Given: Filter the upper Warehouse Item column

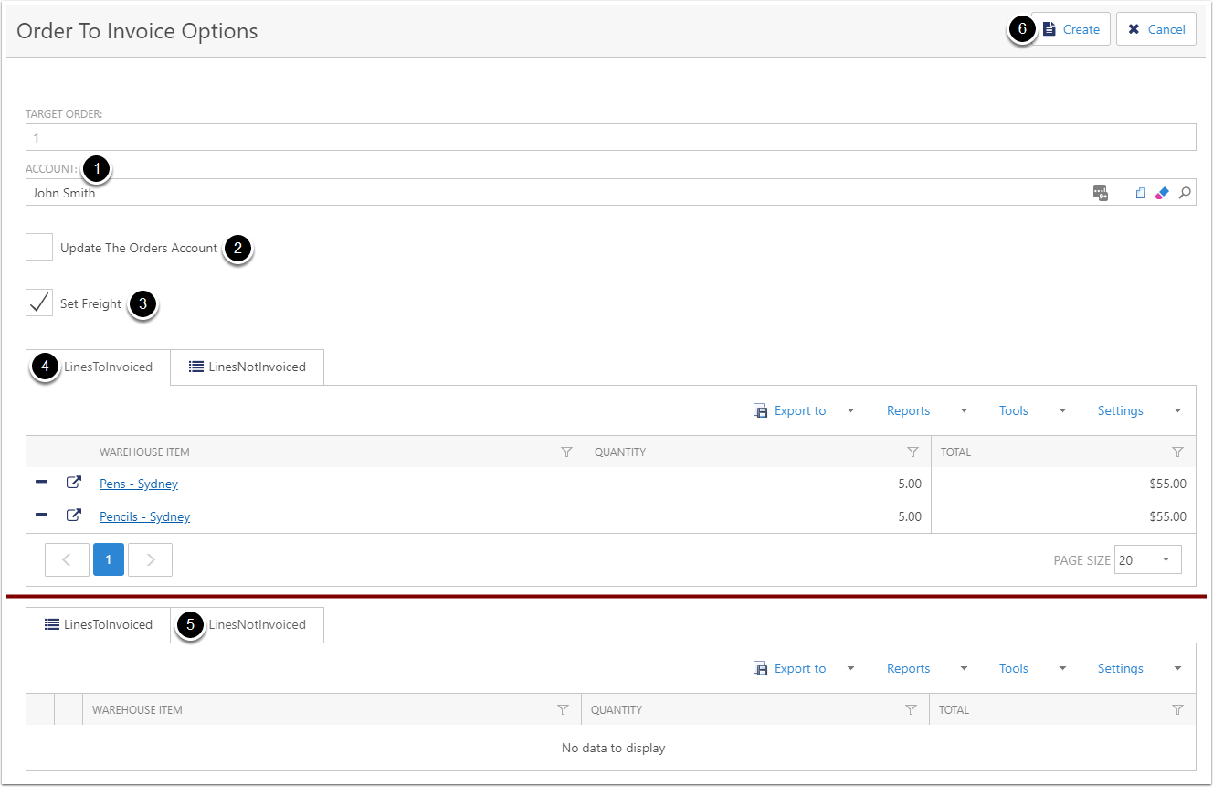Looking at the screenshot, I should tap(566, 452).
